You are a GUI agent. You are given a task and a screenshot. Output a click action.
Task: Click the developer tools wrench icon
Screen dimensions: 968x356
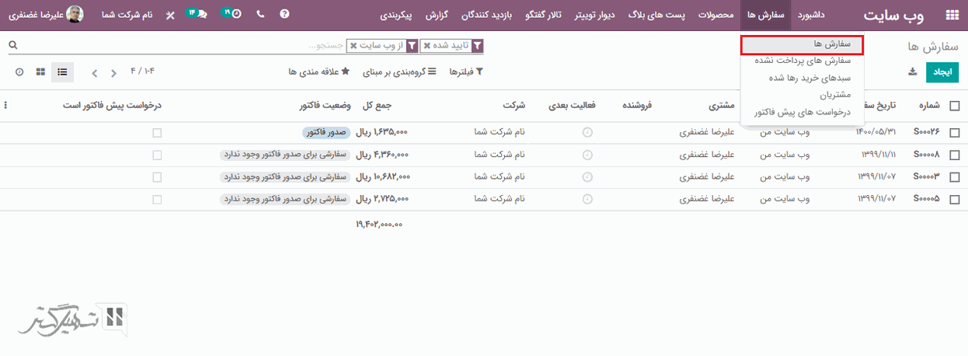[170, 15]
